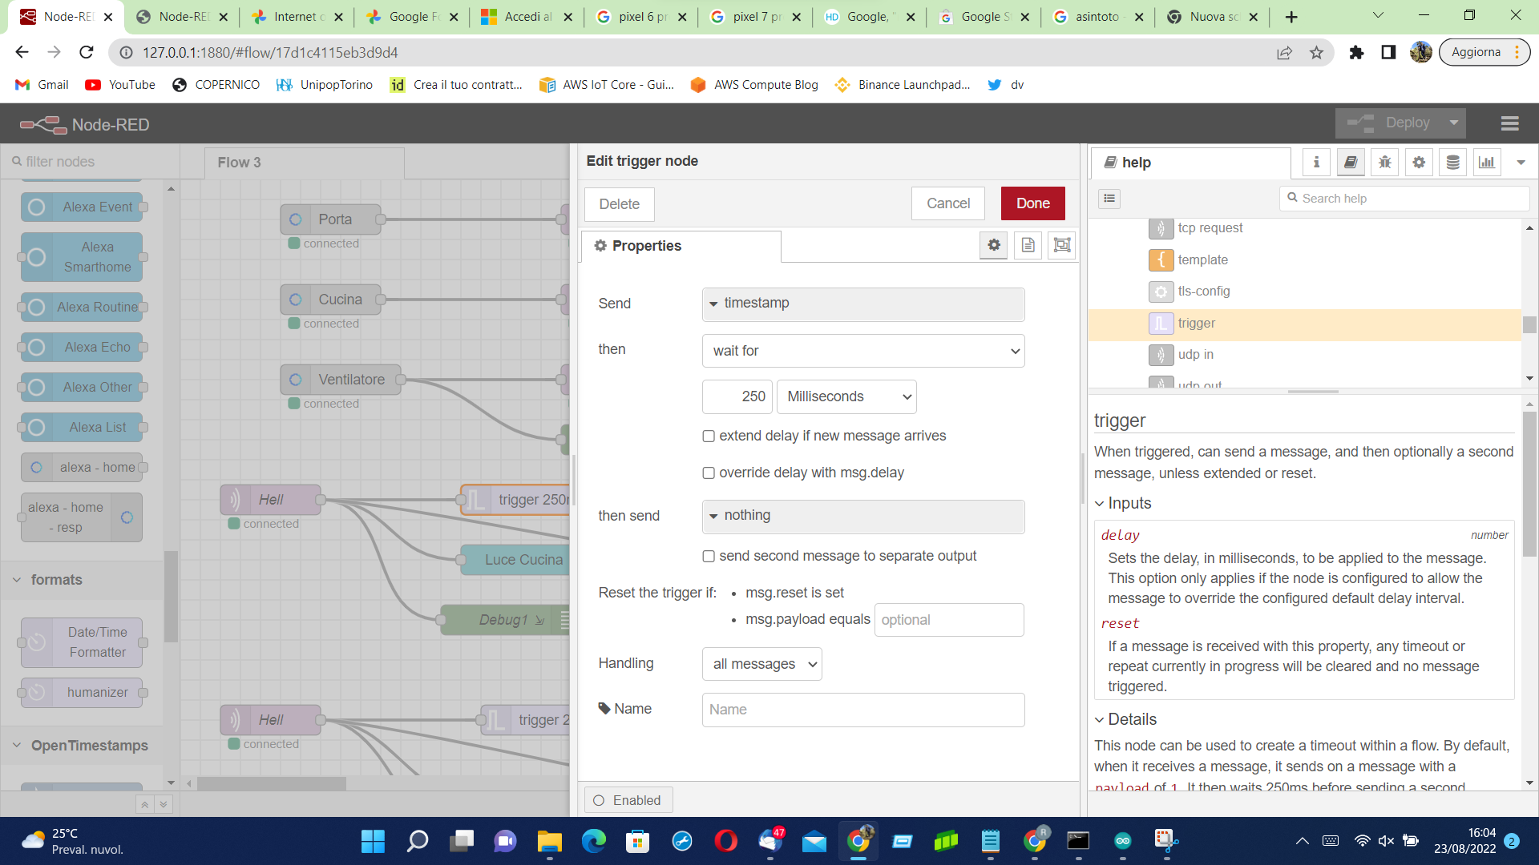Open Node-RED main hamburger menu
Image resolution: width=1539 pixels, height=865 pixels.
(x=1509, y=123)
